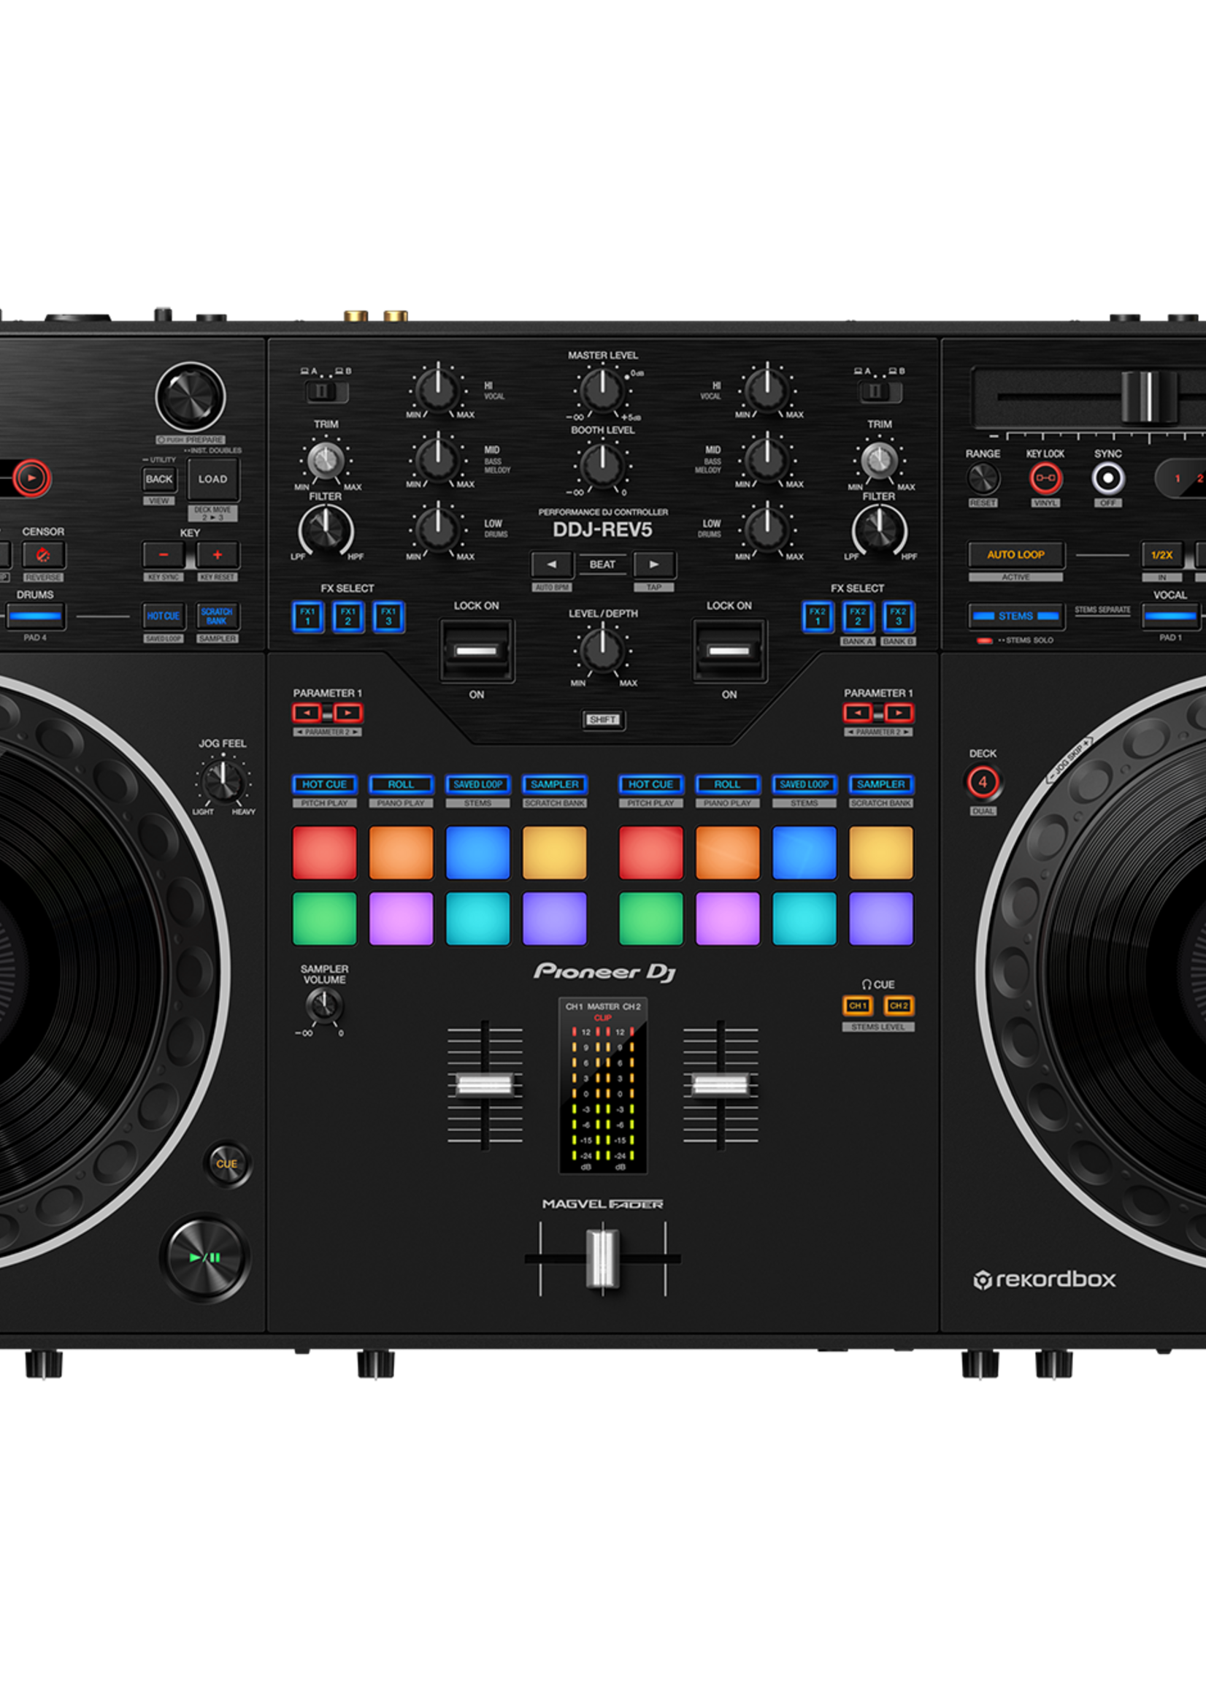Click the RANGE button
Image resolution: width=1206 pixels, height=1689 pixels.
click(x=983, y=478)
